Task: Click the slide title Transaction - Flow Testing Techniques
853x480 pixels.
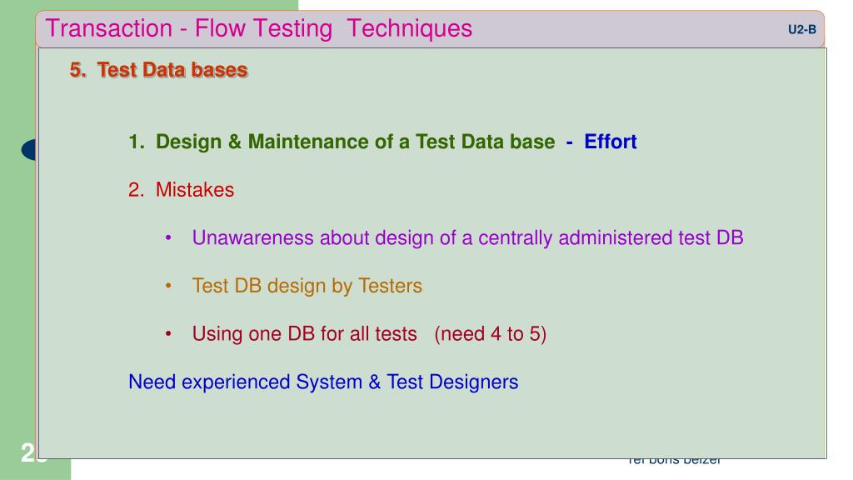Action: click(x=259, y=28)
